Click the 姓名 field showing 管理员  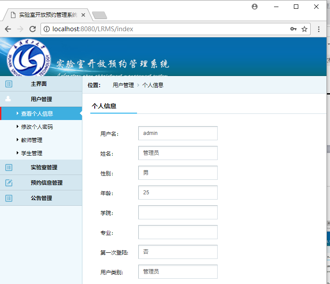[178, 153]
